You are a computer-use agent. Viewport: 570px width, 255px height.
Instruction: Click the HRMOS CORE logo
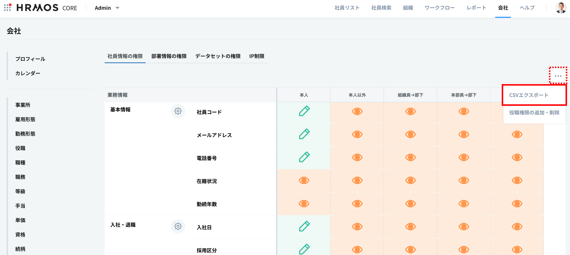tap(47, 8)
